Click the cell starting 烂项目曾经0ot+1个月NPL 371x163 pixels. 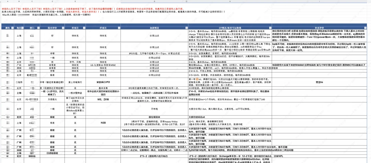point(230,99)
